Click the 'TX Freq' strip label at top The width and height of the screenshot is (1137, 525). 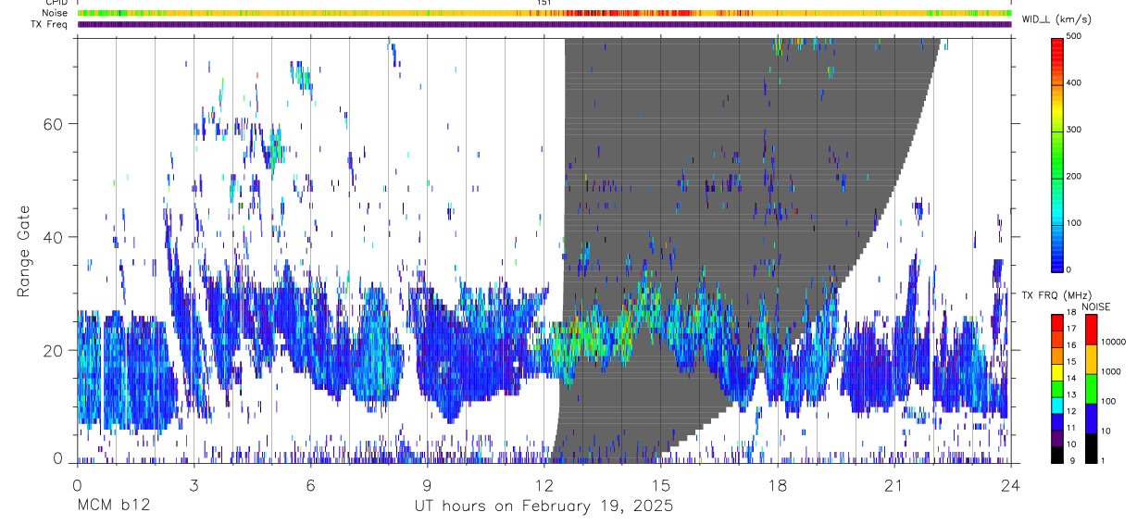pyautogui.click(x=50, y=24)
